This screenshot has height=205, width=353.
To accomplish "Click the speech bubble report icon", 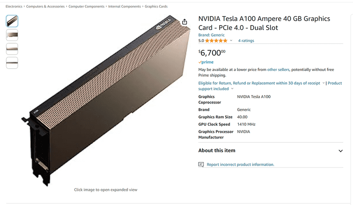I will [x=201, y=164].
